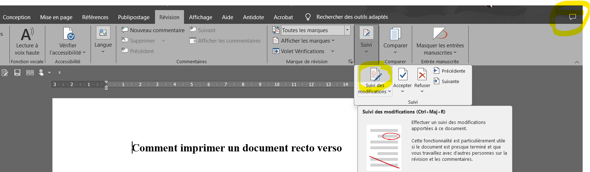
Task: Collapse the ribbon with the chevron arrow
Action: [x=577, y=62]
